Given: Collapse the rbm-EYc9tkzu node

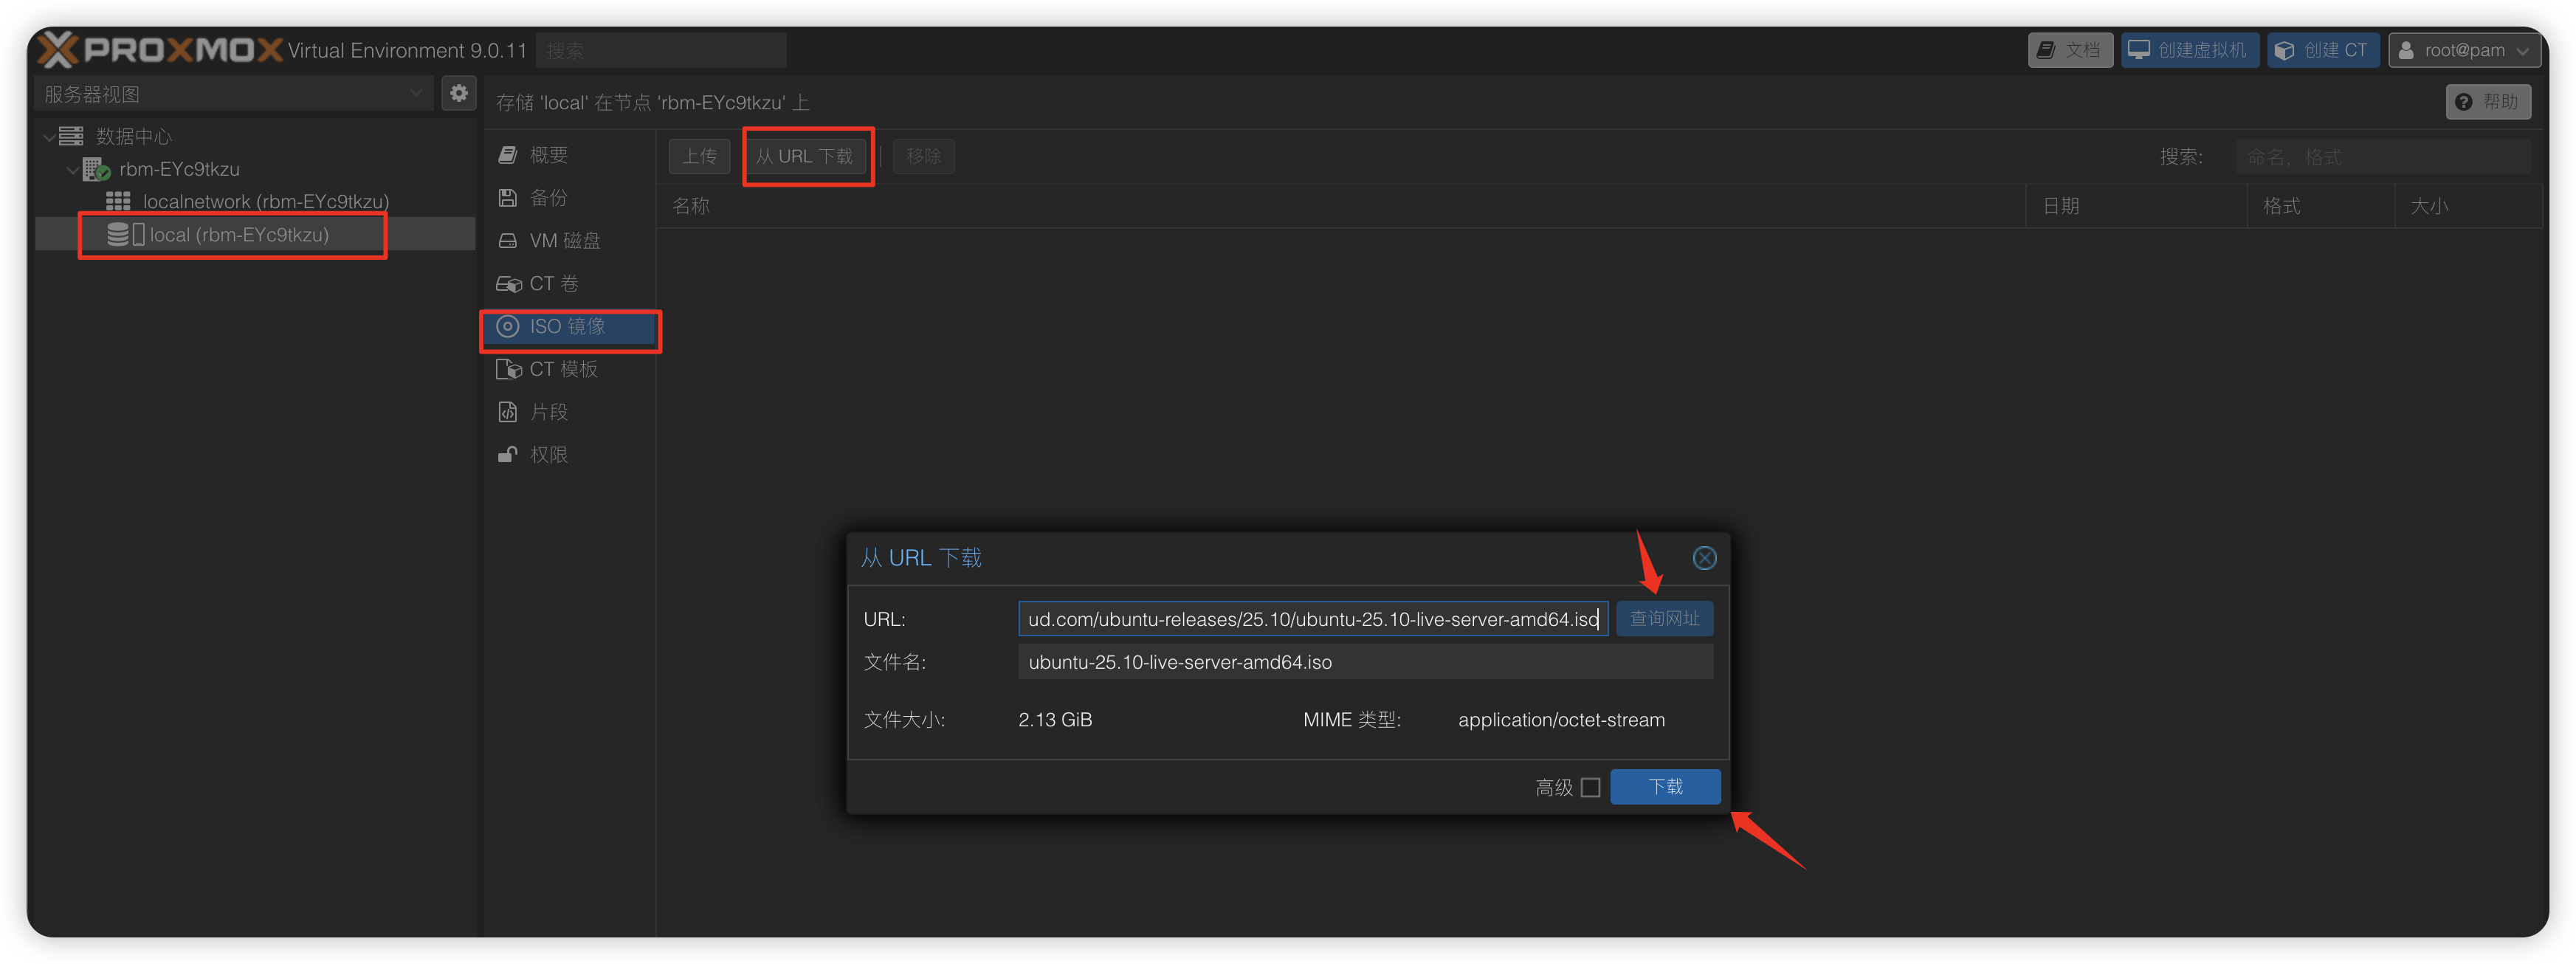Looking at the screenshot, I should pyautogui.click(x=72, y=170).
